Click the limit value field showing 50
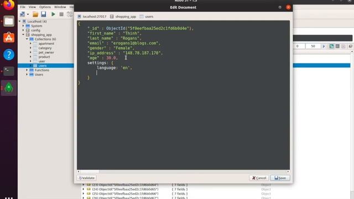354x199 pixels. point(313,46)
